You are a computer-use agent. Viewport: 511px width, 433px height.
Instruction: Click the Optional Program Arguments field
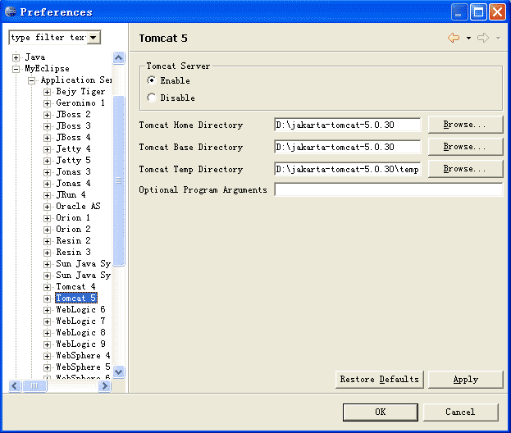(x=389, y=189)
